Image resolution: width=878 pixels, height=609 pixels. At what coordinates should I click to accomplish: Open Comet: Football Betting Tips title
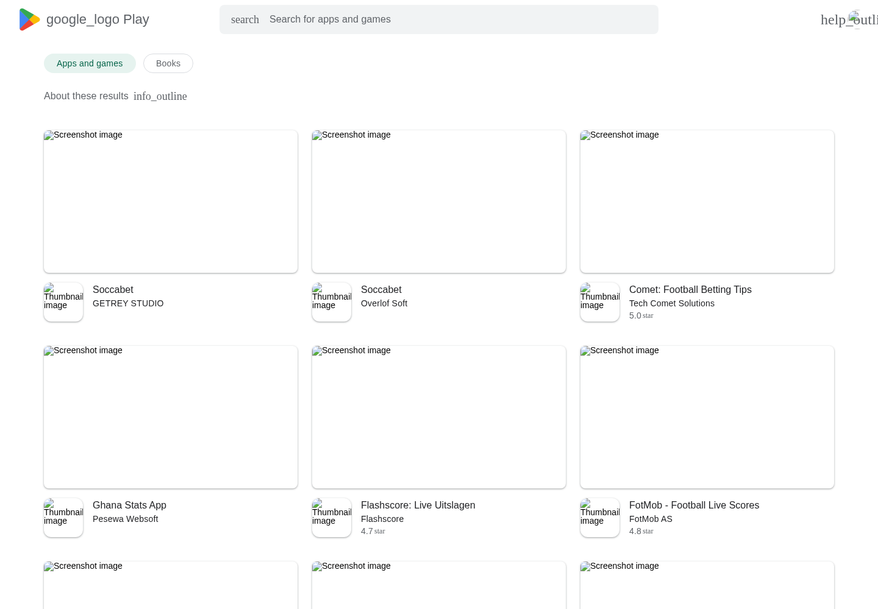(x=690, y=290)
